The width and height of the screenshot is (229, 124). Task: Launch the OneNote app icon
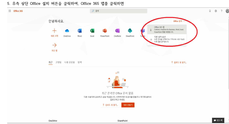click(117, 31)
